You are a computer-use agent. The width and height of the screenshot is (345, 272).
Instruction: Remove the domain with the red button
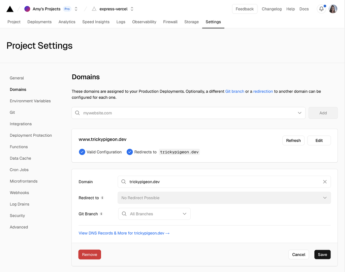90,254
